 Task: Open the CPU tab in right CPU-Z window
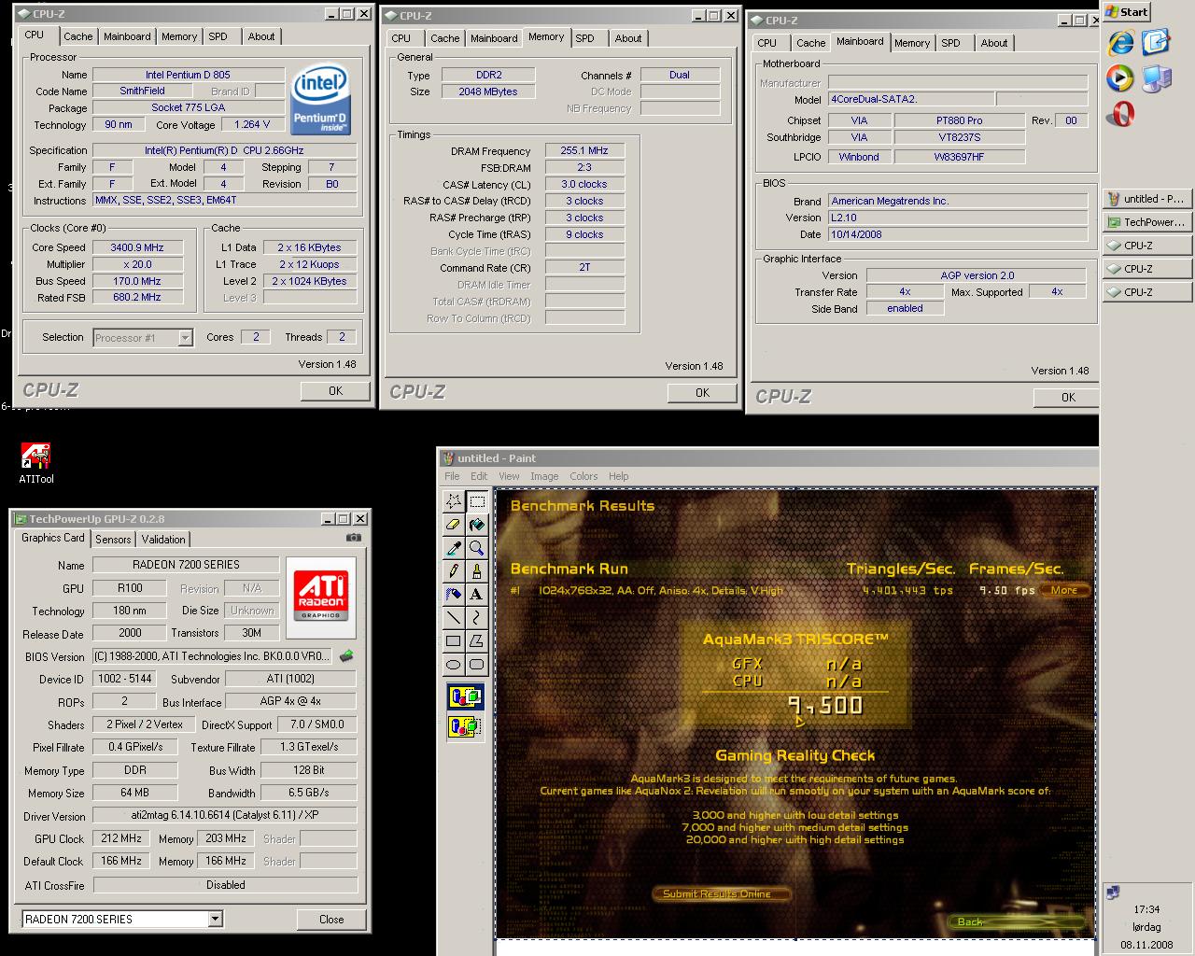click(x=766, y=43)
